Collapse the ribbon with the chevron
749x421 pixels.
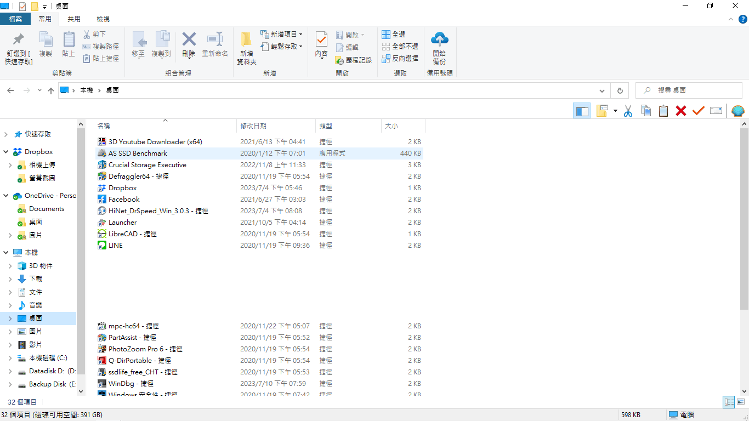(x=730, y=19)
